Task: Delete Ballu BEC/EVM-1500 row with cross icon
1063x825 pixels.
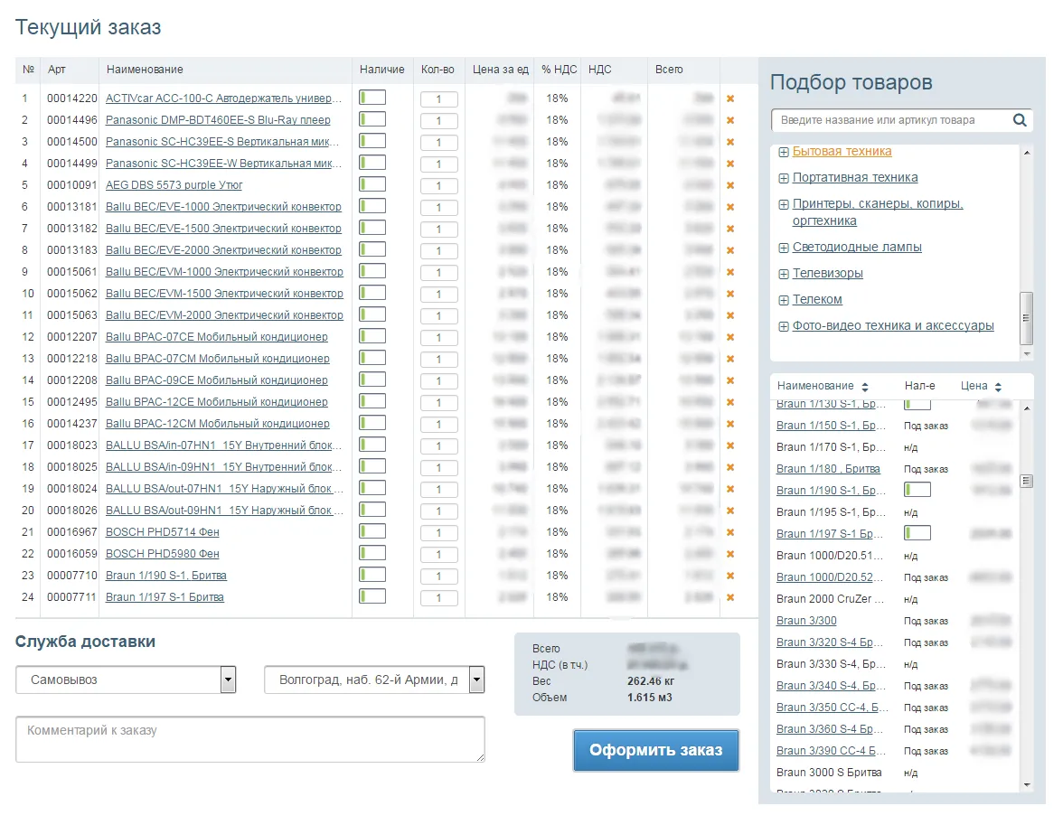Action: pyautogui.click(x=730, y=295)
